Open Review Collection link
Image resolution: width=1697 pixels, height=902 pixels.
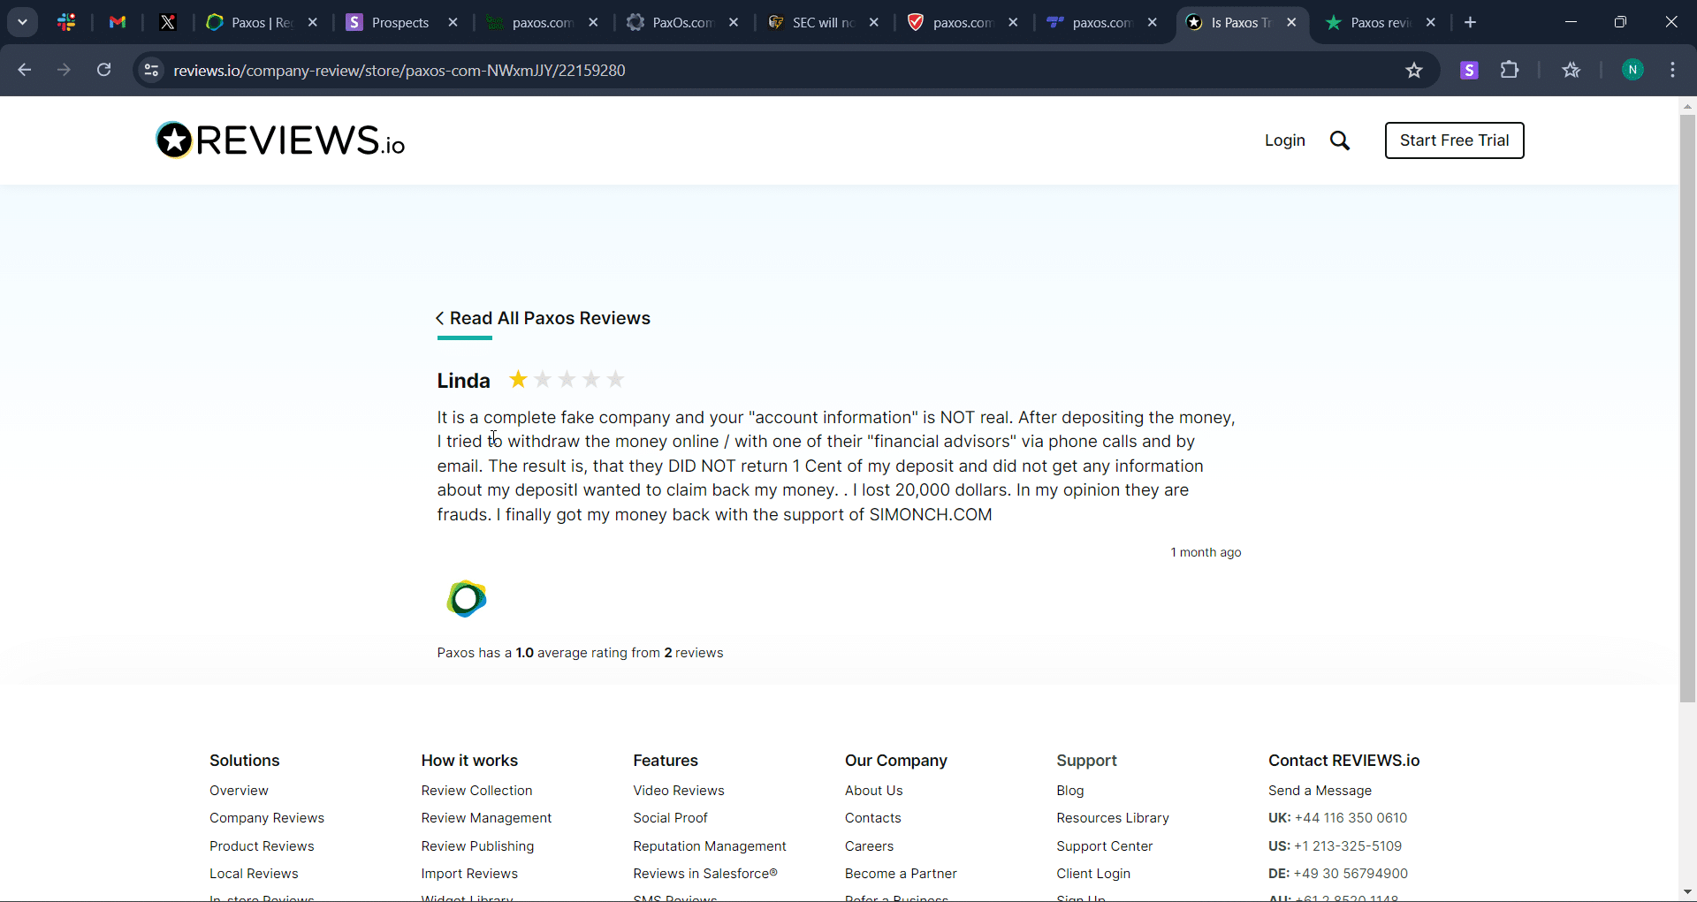477,791
